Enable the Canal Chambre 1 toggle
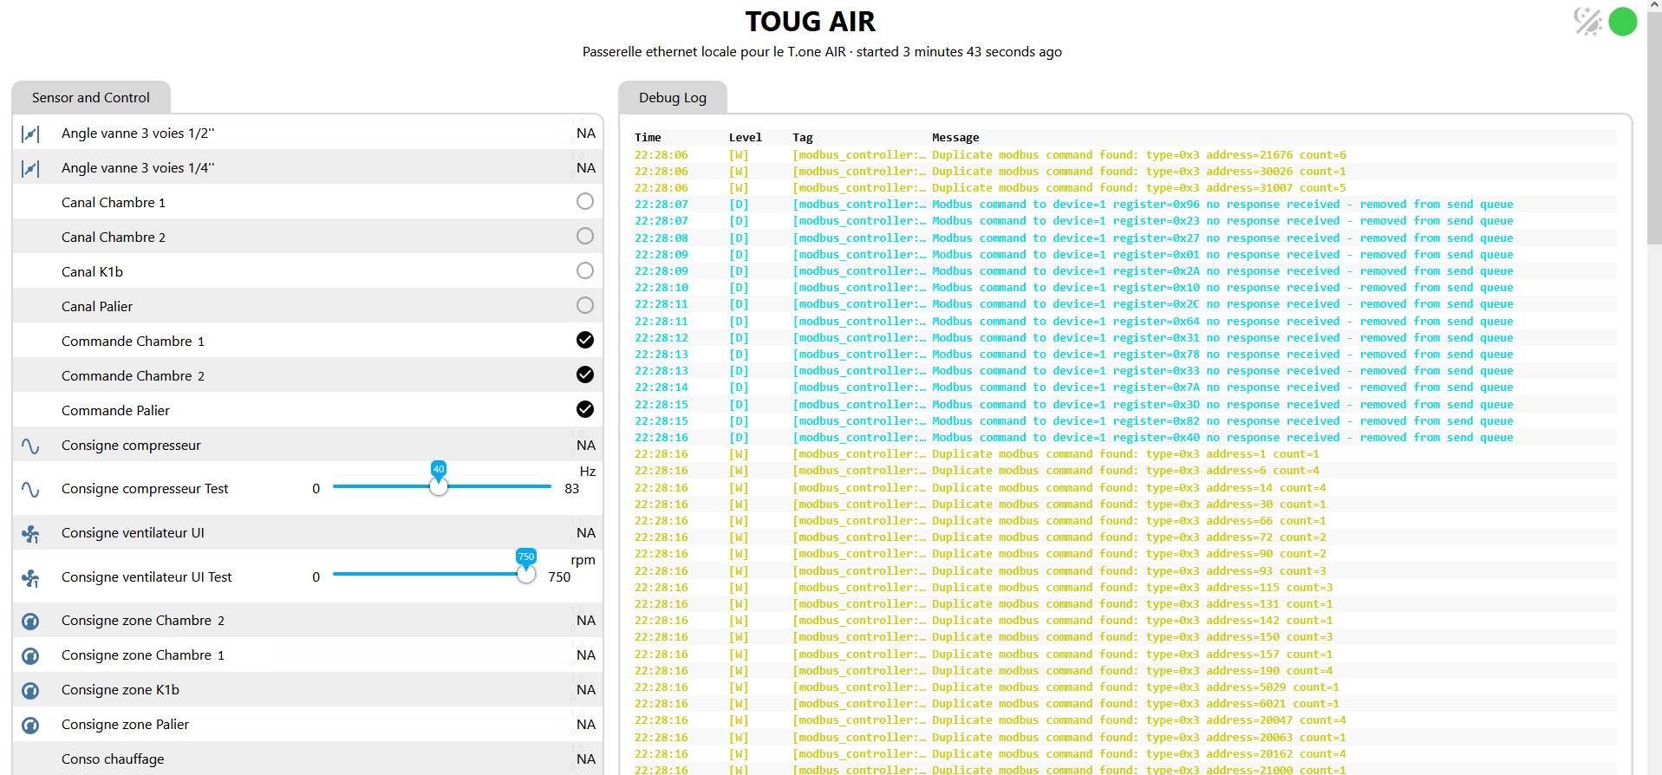 (x=585, y=201)
